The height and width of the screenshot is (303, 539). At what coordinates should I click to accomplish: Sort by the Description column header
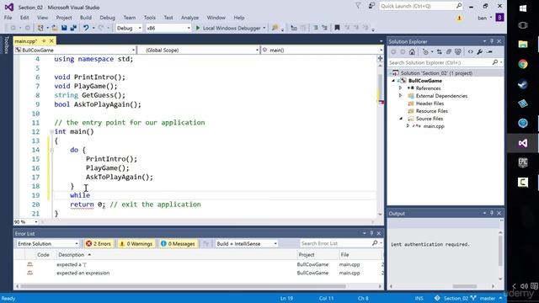[x=72, y=254]
